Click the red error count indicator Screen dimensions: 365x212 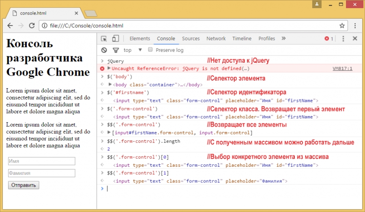[328, 38]
